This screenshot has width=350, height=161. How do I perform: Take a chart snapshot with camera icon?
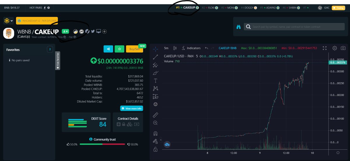pyautogui.click(x=343, y=48)
